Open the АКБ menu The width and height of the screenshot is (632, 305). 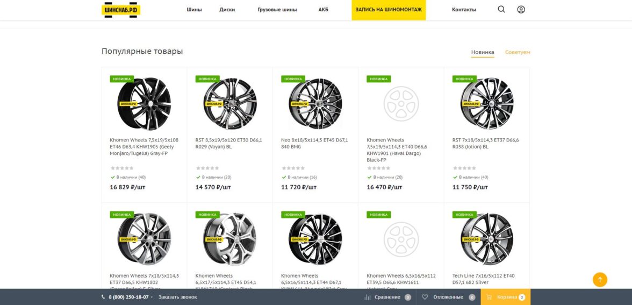(324, 10)
